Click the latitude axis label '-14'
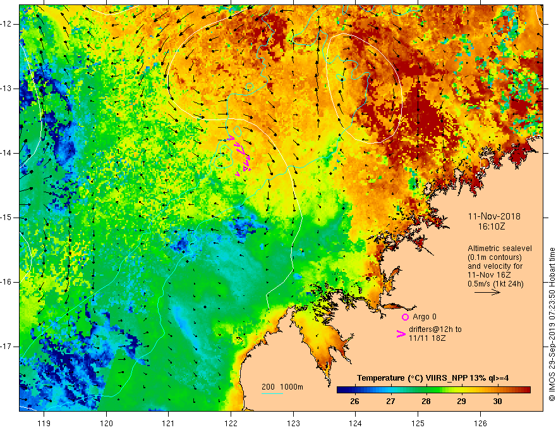 point(6,153)
